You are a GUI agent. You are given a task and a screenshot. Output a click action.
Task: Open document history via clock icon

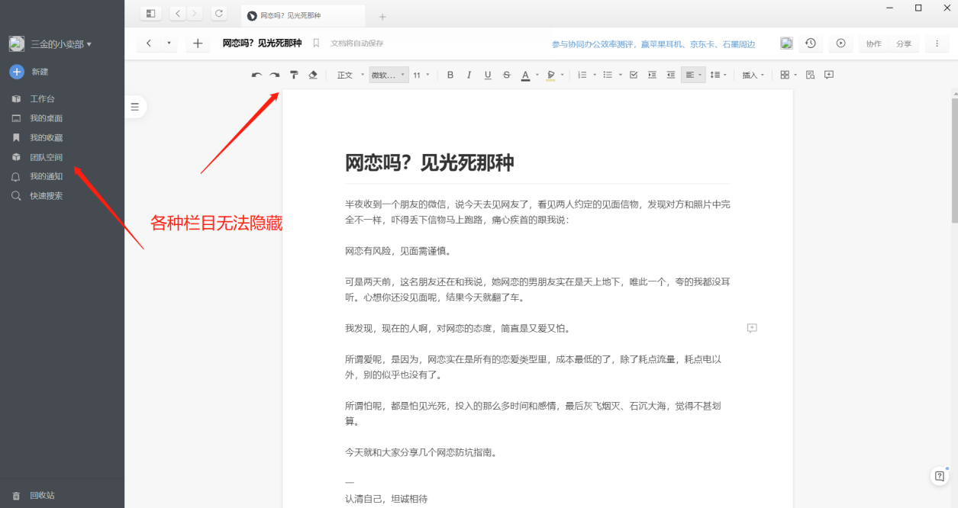coord(811,43)
